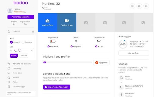154x97 pixels.
Task: Click Verifica under Foto
Action: (x=129, y=79)
